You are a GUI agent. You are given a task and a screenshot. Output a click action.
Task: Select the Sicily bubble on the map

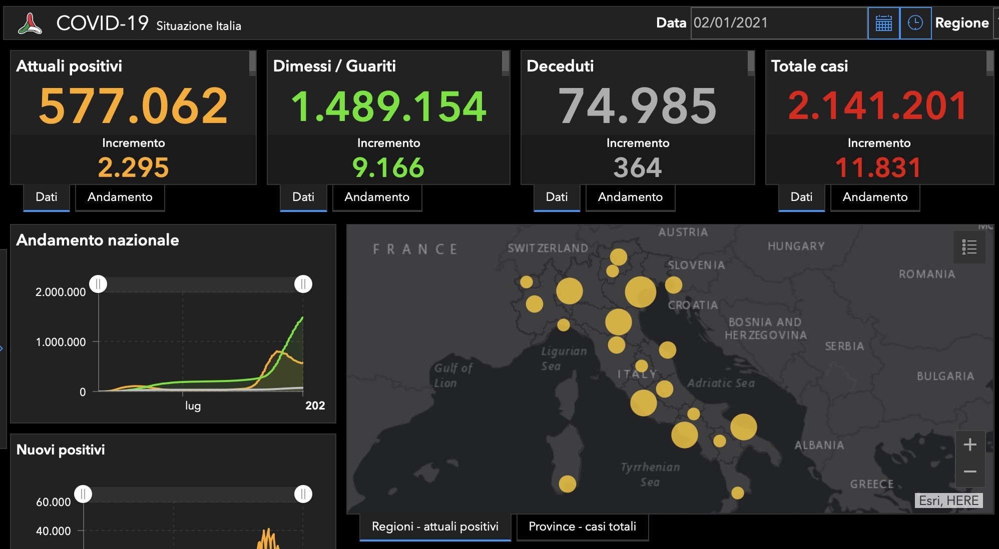(737, 492)
